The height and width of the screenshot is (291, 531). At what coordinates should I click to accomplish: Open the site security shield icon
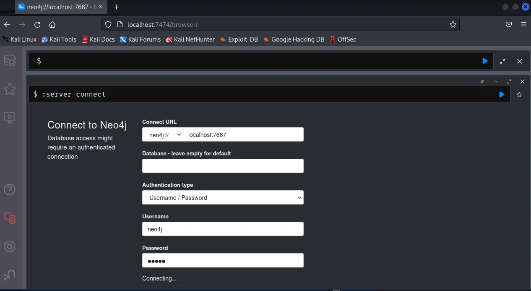point(108,24)
